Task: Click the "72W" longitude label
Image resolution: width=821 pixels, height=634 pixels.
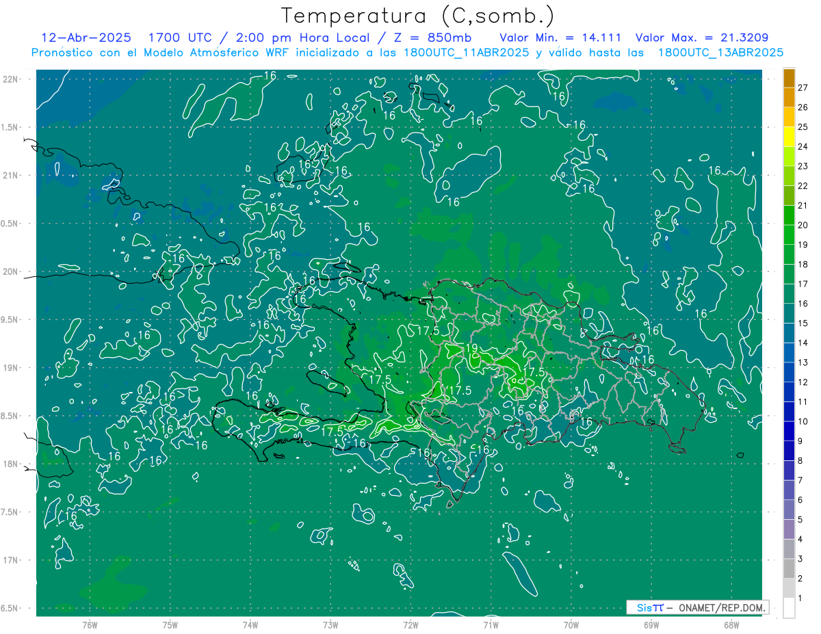Action: (x=410, y=624)
